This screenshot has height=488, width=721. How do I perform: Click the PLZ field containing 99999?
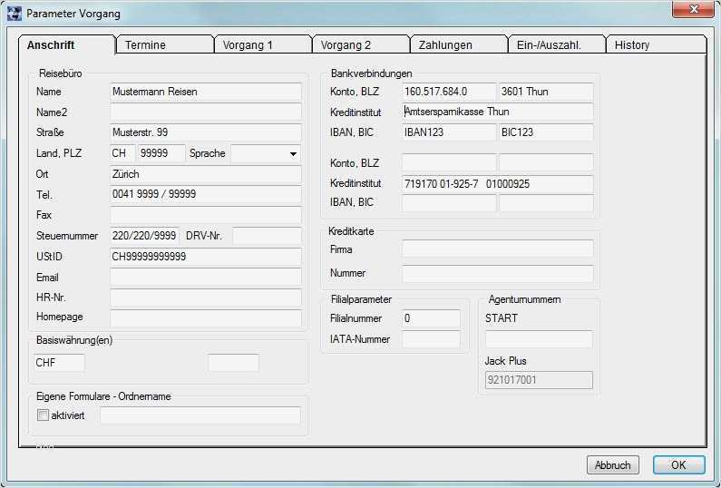tap(161, 153)
